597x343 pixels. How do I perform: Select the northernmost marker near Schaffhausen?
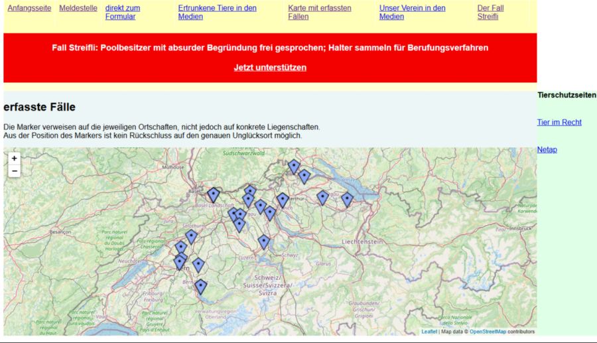tap(294, 167)
